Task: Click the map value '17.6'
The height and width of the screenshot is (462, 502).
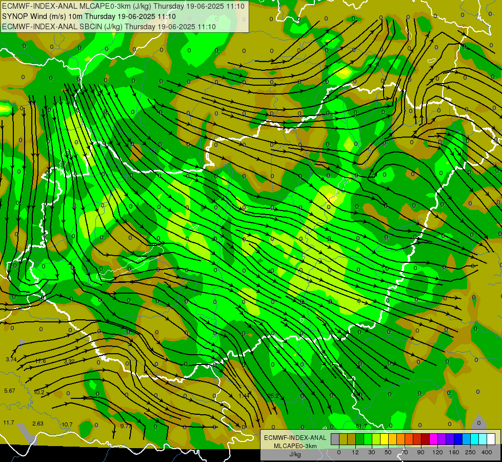Action: tap(41, 361)
